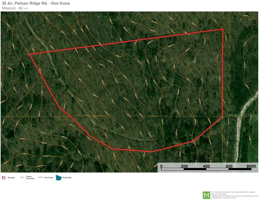Click the dashed intermittent stream legend symbol
Screen dimensions: 259x200
point(23,177)
